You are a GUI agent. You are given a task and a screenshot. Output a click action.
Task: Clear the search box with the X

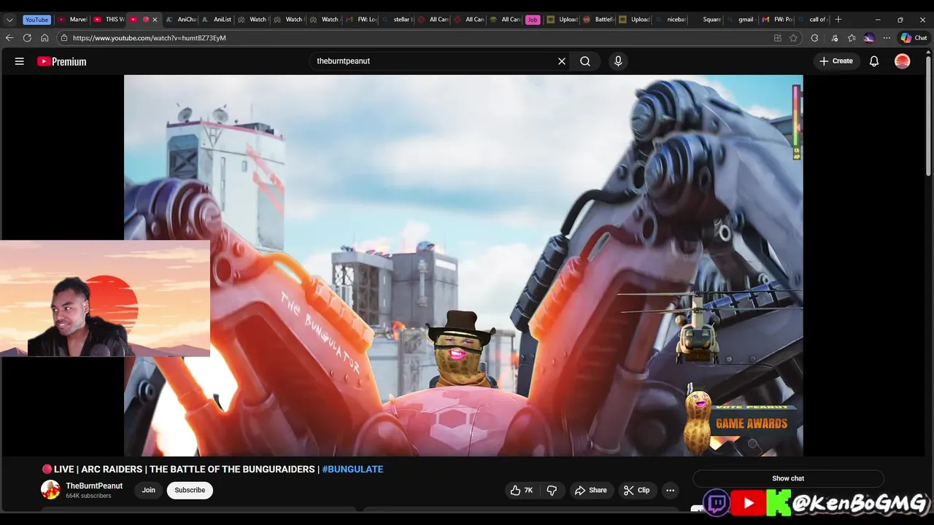pos(562,61)
